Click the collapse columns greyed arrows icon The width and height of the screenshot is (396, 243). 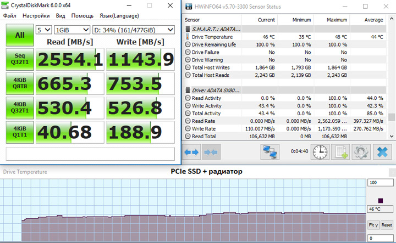point(211,152)
